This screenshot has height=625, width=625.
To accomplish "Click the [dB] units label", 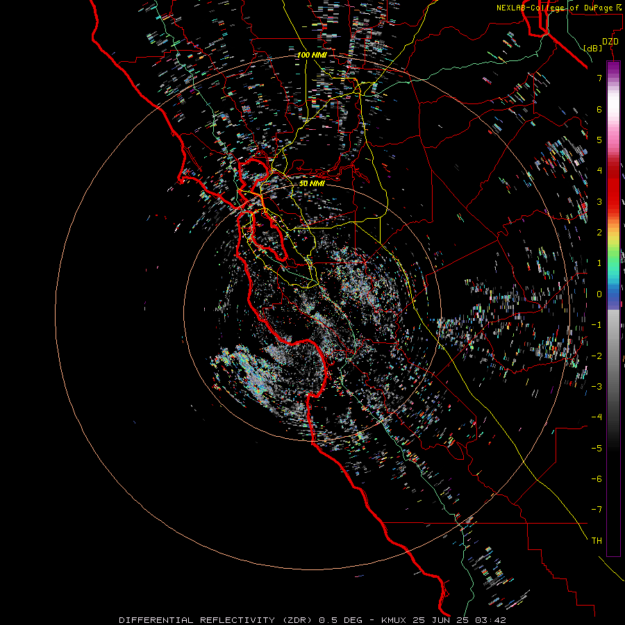I will 593,48.
